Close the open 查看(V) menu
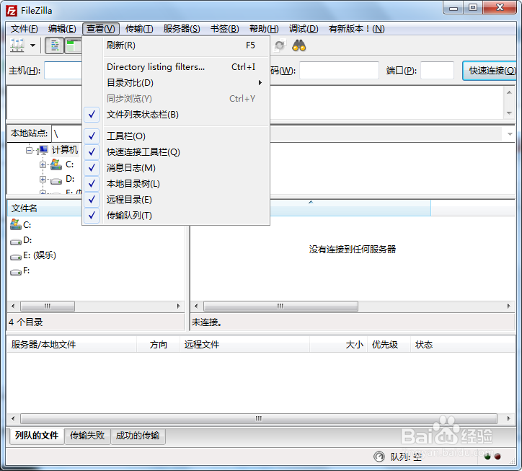The image size is (522, 471). click(101, 29)
